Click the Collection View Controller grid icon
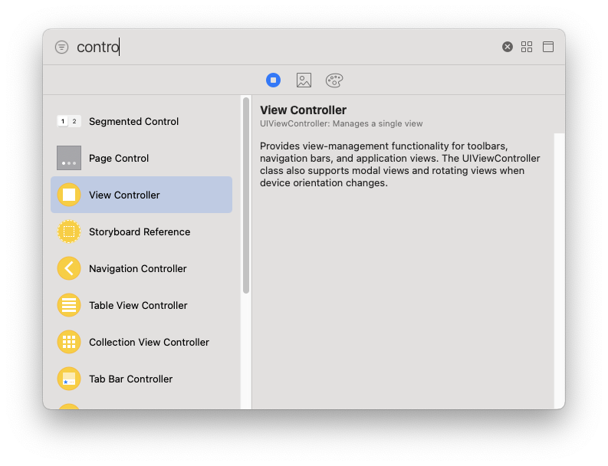Viewport: 608px width, 466px height. pos(69,342)
